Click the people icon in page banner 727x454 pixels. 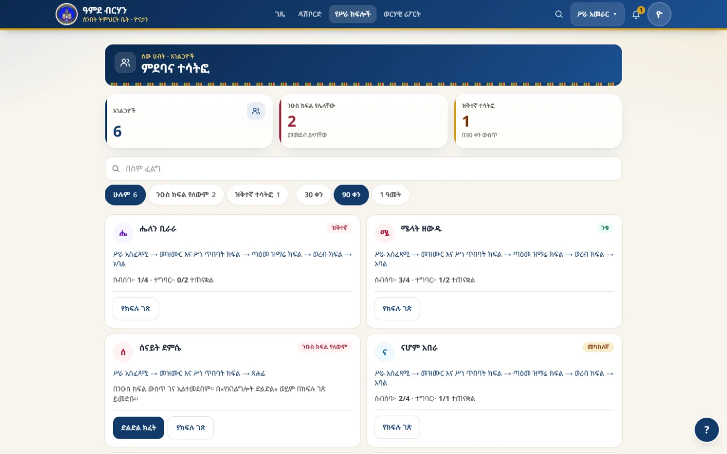[x=125, y=63]
